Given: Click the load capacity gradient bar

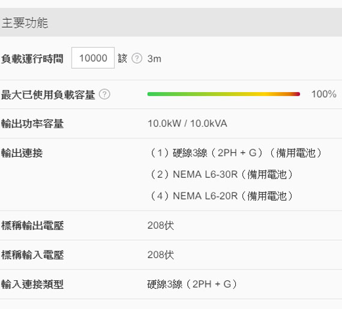Looking at the screenshot, I should click(224, 94).
